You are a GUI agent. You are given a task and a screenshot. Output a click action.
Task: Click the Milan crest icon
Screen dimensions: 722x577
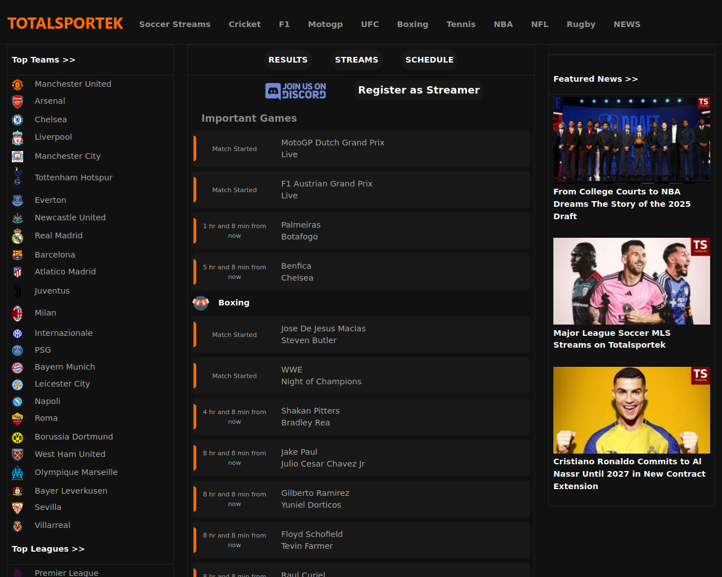pyautogui.click(x=17, y=313)
